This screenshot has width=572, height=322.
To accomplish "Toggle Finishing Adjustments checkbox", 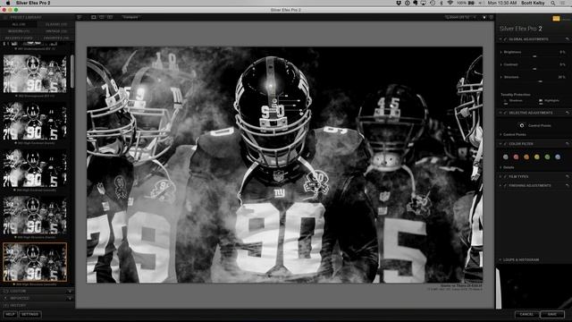I will pyautogui.click(x=506, y=185).
